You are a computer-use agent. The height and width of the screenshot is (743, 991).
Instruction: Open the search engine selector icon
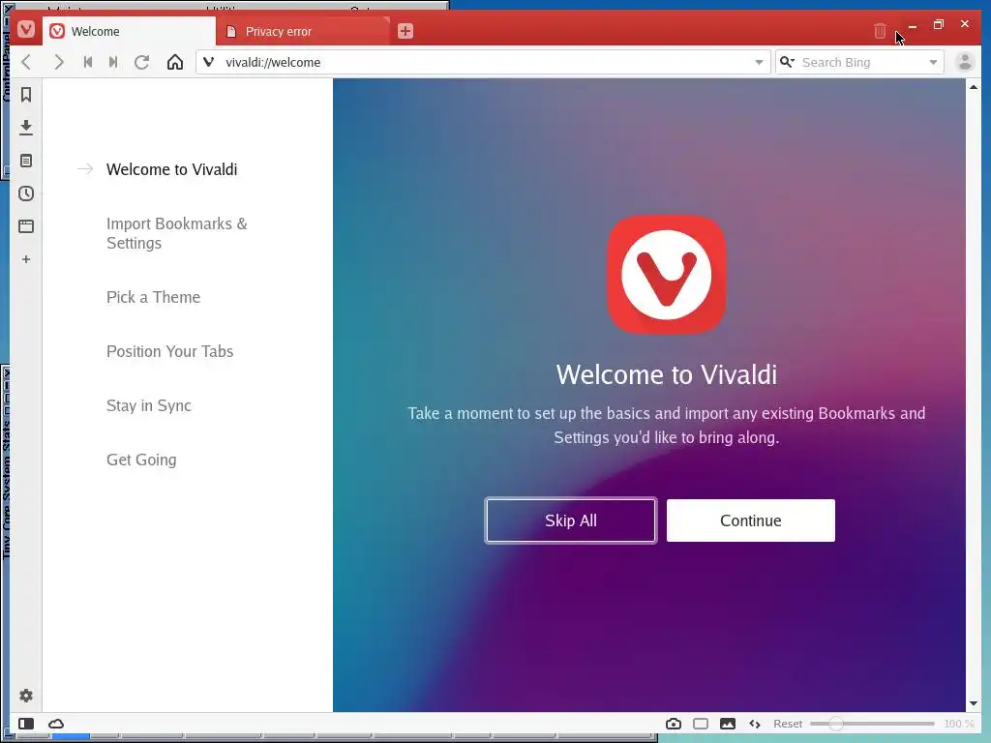coord(787,62)
